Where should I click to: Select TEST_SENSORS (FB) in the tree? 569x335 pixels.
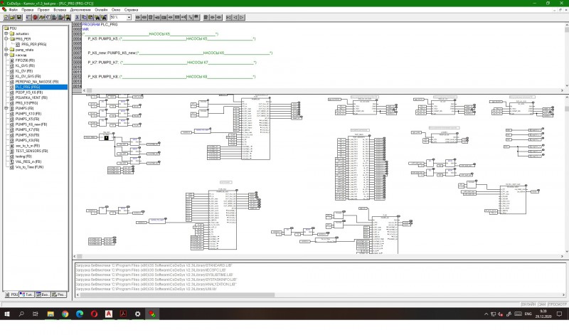click(x=31, y=151)
